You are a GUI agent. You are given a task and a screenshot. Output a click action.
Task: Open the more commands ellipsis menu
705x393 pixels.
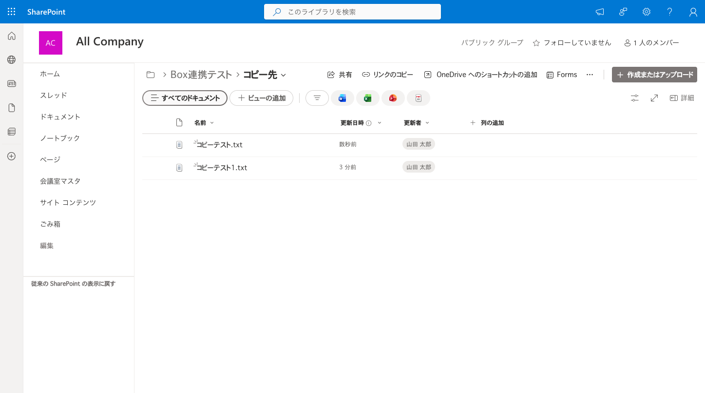590,75
